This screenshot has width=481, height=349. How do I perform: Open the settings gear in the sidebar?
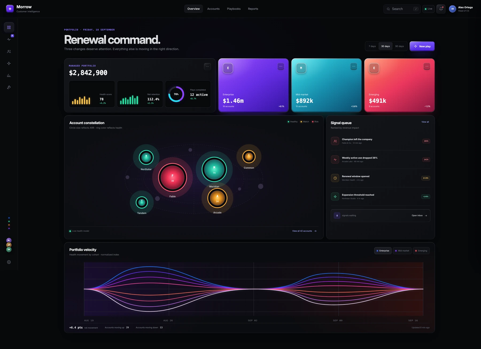click(9, 262)
